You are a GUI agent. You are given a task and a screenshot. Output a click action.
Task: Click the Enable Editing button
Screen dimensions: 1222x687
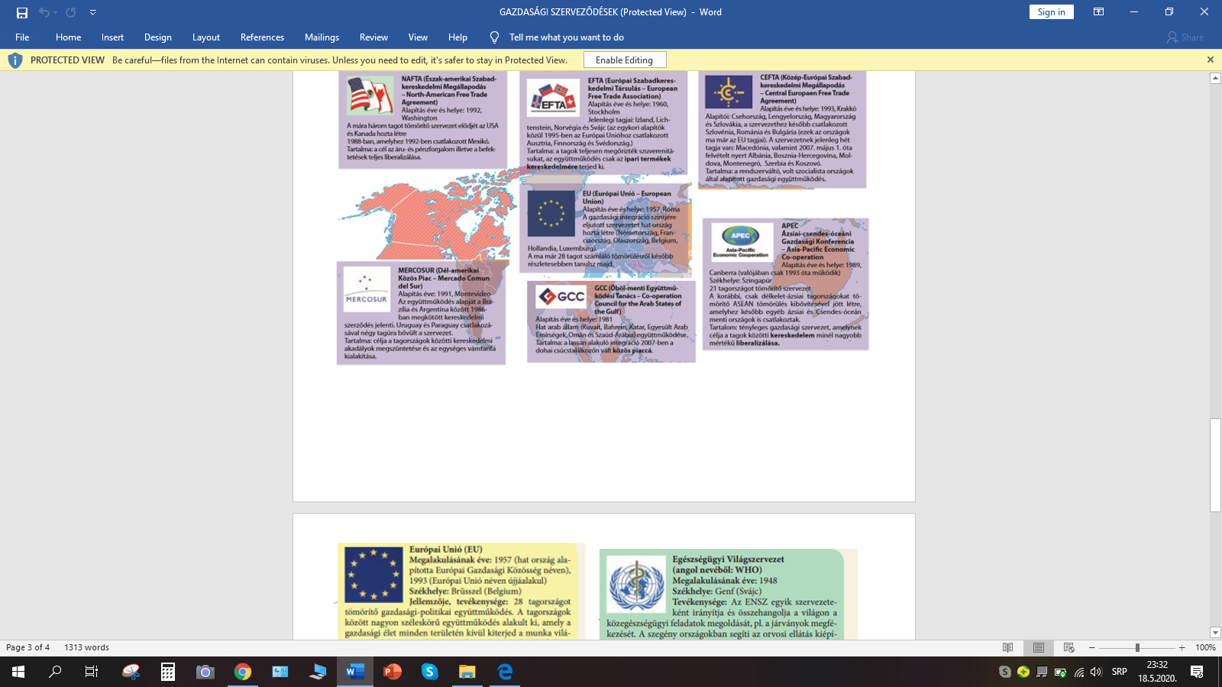click(624, 60)
